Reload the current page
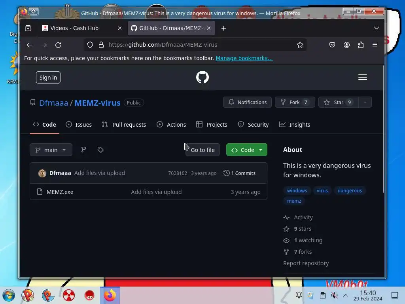 [58, 45]
